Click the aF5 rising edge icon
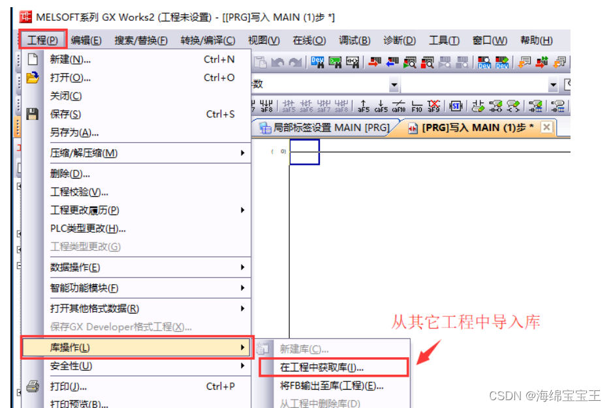Screen dimensions: 611x408 (x=364, y=106)
